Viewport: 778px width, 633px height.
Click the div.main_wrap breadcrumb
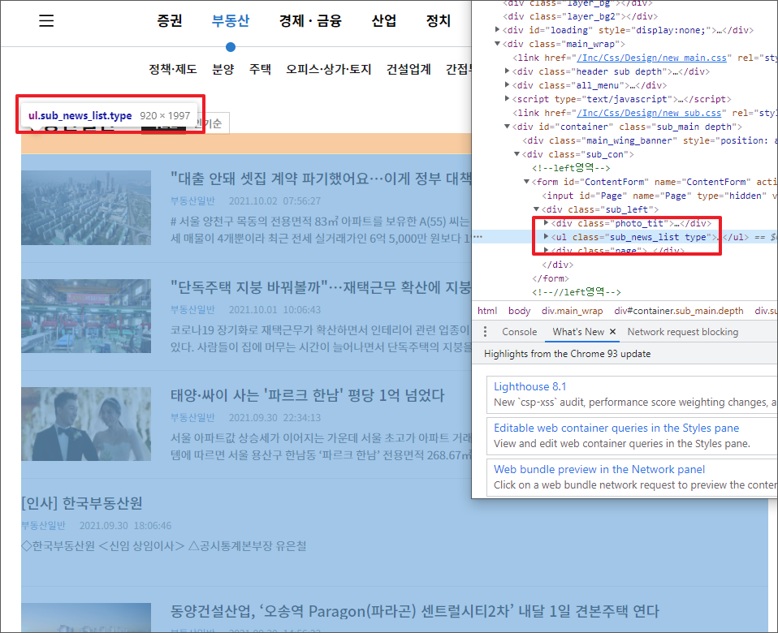pos(572,311)
